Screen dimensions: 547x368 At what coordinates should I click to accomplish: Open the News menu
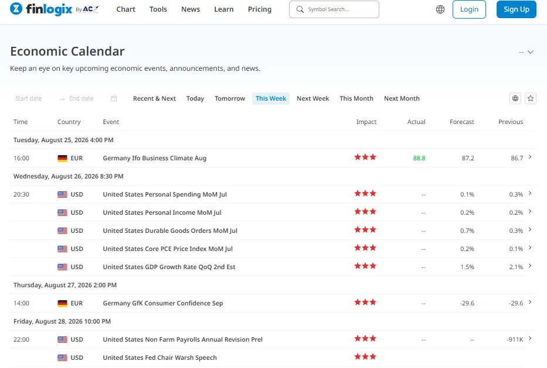(x=191, y=9)
